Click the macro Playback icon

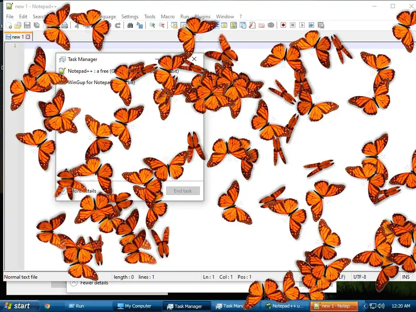click(302, 25)
